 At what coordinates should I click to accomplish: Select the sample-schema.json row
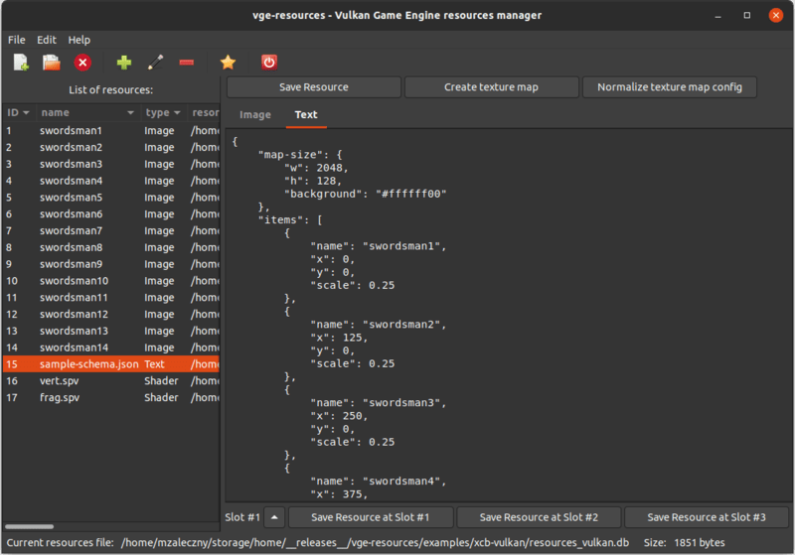111,364
